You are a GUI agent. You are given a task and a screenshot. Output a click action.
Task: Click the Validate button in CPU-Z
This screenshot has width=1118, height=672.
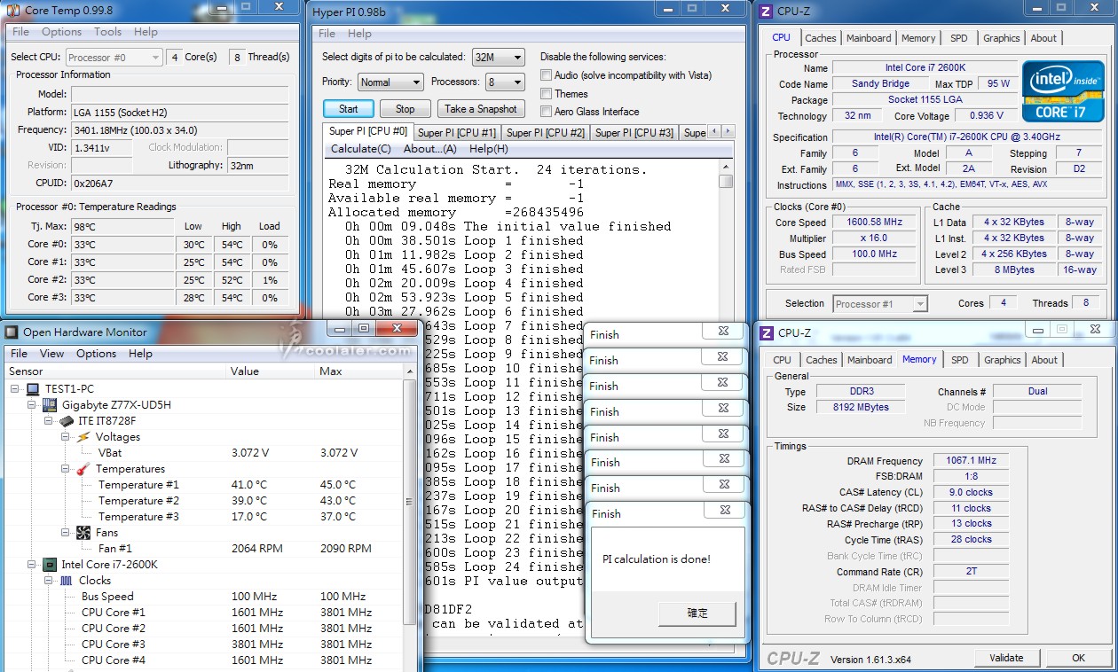[x=1006, y=658]
